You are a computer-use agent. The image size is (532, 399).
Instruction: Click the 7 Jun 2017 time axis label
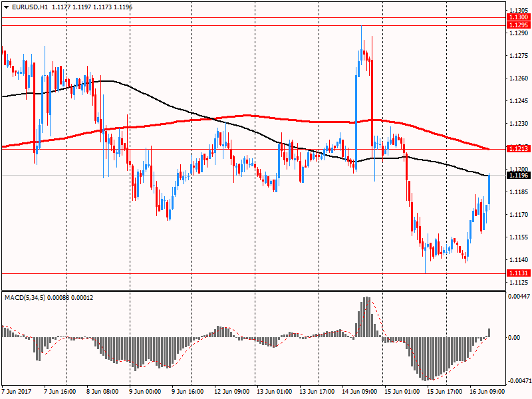(x=16, y=392)
